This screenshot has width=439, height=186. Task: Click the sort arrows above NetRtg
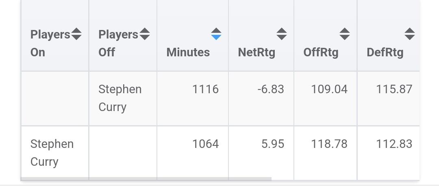click(x=281, y=34)
